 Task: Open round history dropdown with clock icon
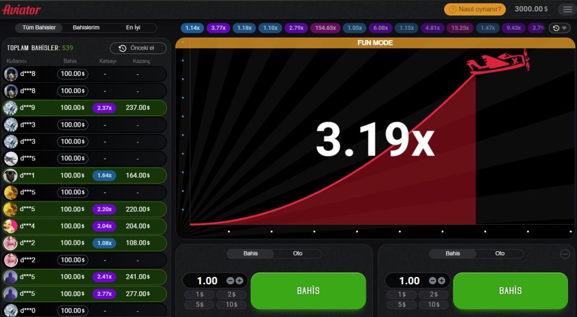click(x=558, y=28)
